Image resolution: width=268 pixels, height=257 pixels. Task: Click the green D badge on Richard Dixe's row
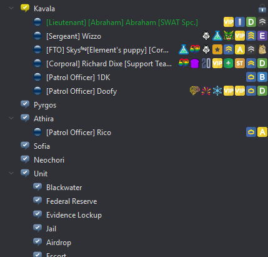pos(262,63)
